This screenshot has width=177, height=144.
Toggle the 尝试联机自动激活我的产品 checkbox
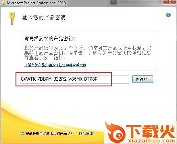click(22, 133)
